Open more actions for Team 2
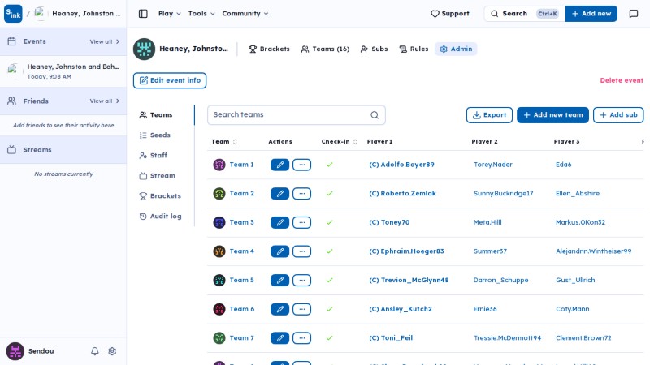This screenshot has height=365, width=650. [x=301, y=194]
